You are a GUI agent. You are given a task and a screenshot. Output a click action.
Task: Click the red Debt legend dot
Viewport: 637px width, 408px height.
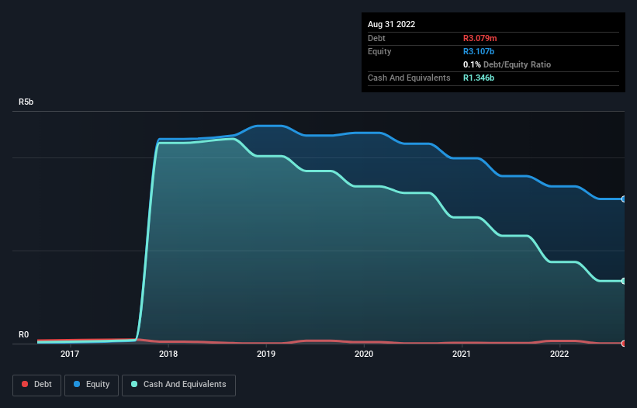[25, 384]
